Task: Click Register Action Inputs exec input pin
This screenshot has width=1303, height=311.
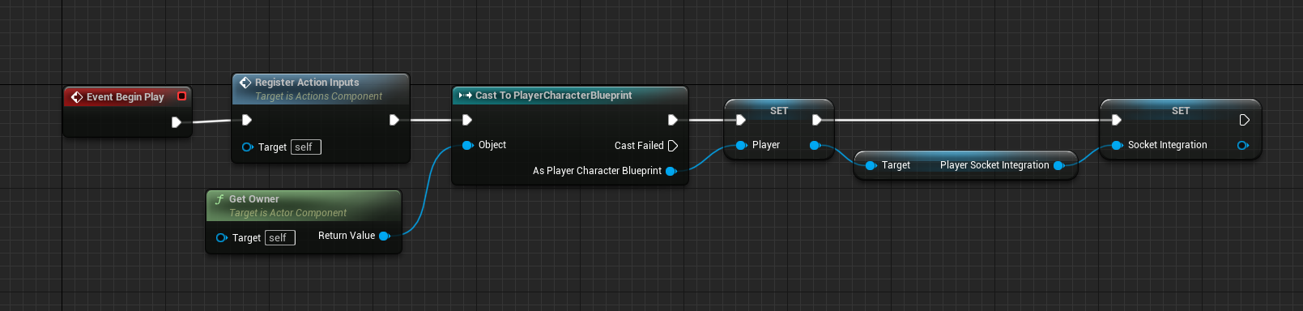Action: [x=247, y=120]
